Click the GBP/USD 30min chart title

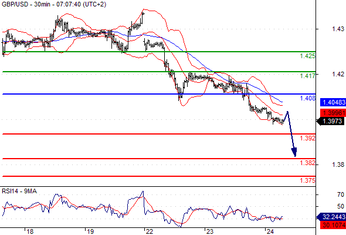(54, 4)
